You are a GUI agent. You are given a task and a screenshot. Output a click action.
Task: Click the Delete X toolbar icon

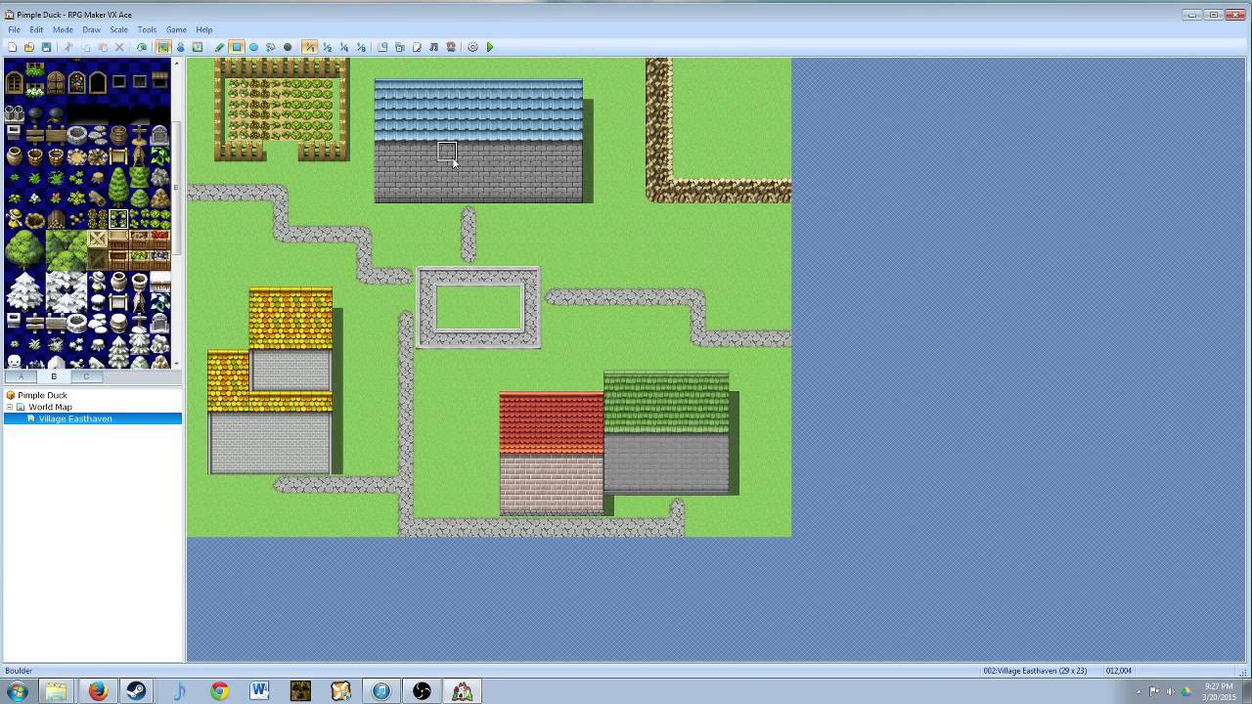pos(119,47)
